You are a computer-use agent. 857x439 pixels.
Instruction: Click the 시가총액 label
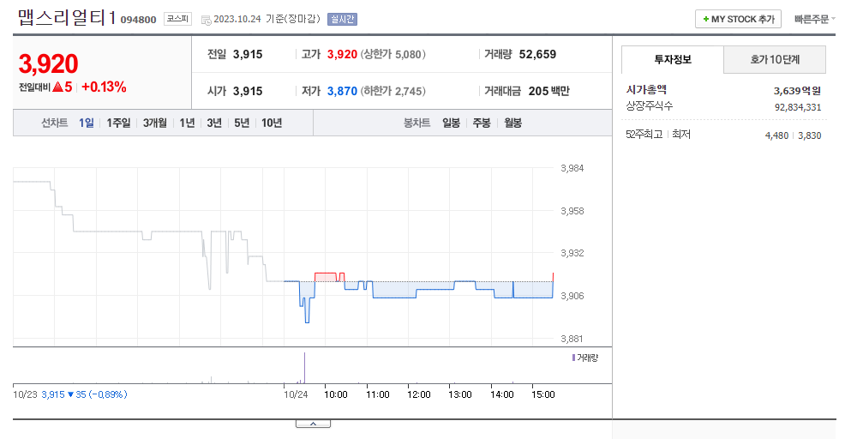646,90
